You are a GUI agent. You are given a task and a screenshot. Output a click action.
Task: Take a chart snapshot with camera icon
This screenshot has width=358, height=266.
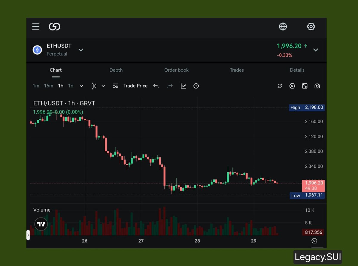[317, 86]
